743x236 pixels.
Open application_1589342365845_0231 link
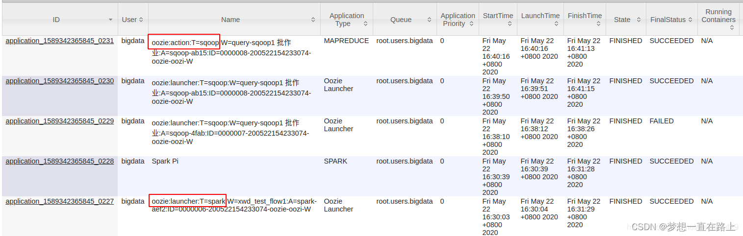click(x=59, y=41)
